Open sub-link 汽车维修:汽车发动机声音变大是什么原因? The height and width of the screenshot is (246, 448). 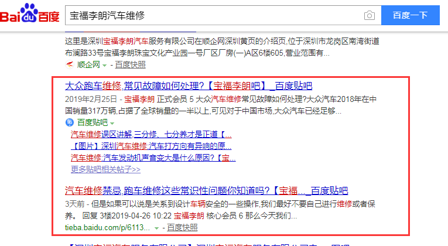click(153, 158)
